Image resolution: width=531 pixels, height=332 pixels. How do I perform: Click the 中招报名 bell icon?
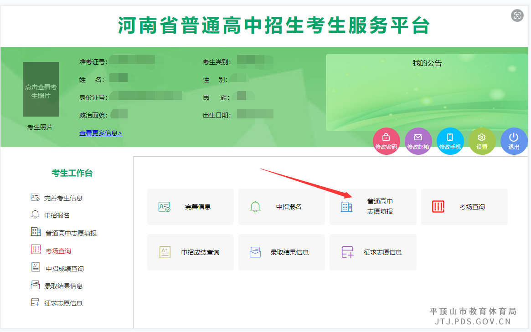pyautogui.click(x=255, y=206)
